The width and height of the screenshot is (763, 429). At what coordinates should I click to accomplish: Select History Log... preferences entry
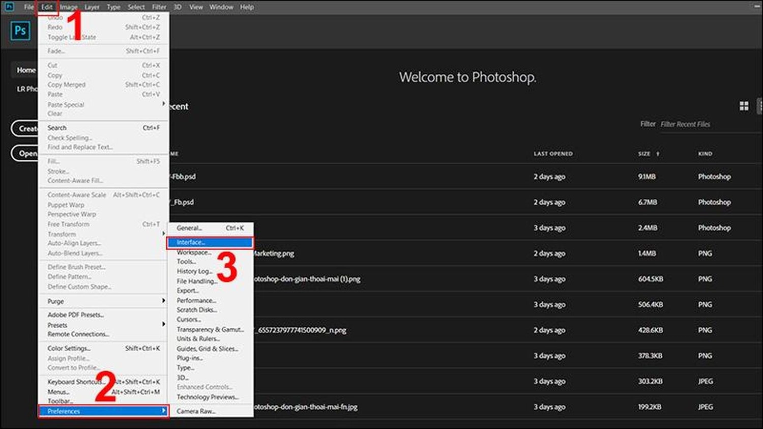211,271
